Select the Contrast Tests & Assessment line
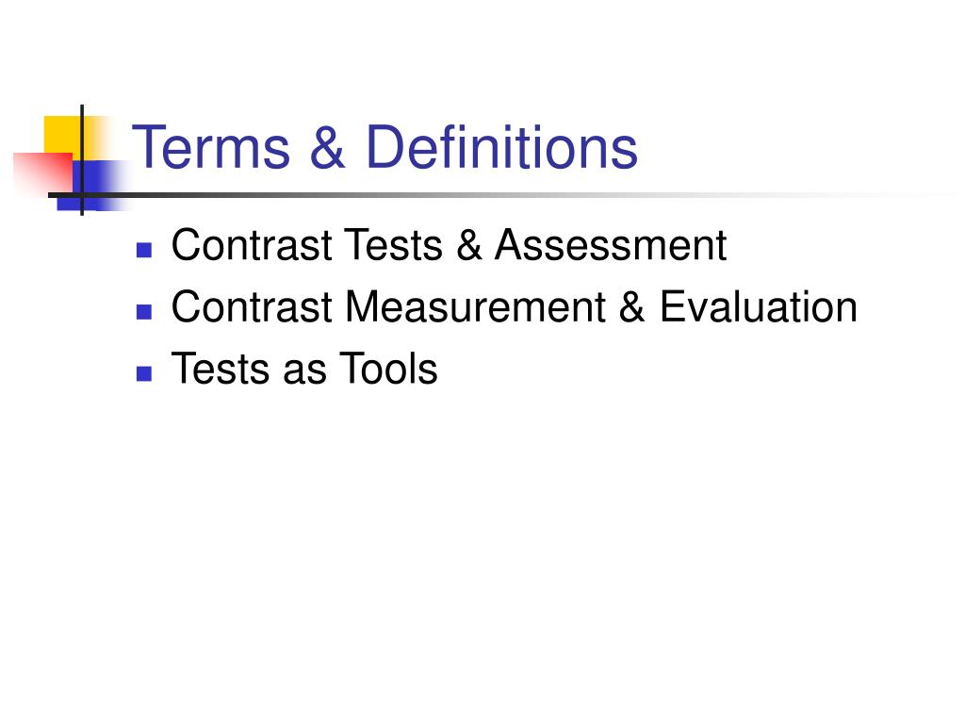Viewport: 965px width, 724px height. 450,245
